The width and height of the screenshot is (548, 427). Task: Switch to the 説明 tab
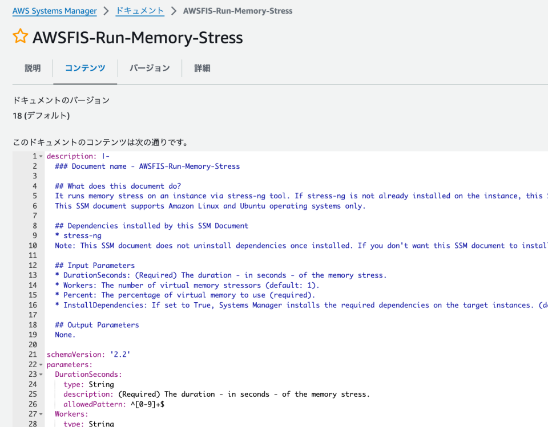33,68
